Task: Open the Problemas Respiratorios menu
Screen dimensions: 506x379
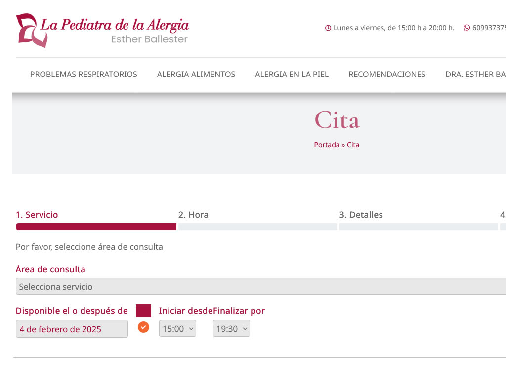Action: [x=84, y=75]
